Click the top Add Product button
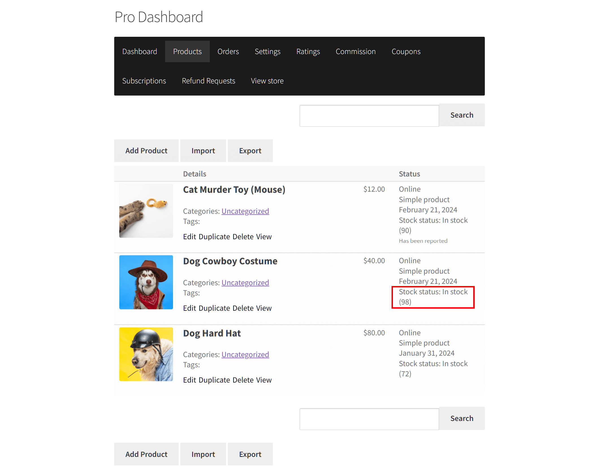The image size is (601, 475). [146, 151]
